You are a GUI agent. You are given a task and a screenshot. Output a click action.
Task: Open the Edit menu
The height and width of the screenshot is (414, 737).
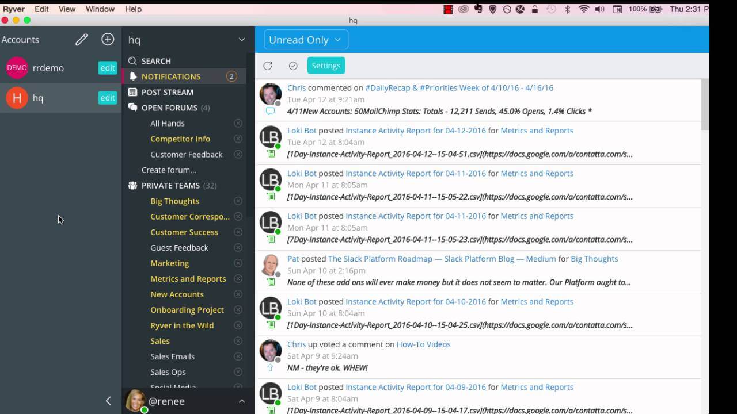pos(41,9)
